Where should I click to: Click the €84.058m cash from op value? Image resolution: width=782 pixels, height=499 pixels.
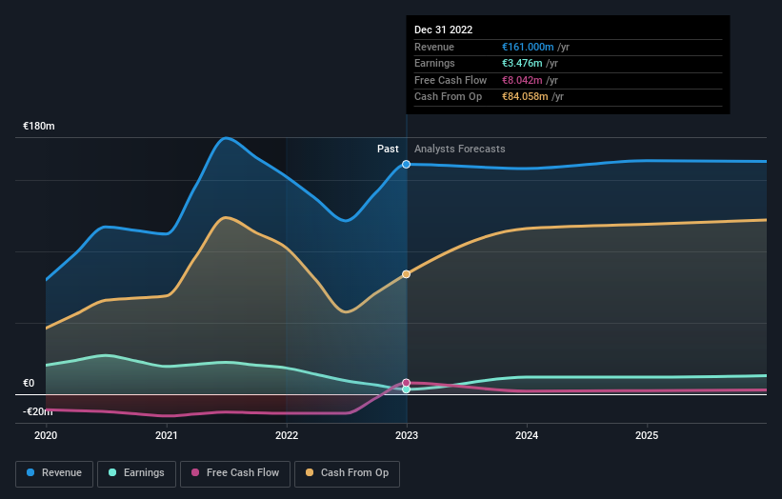tap(525, 97)
